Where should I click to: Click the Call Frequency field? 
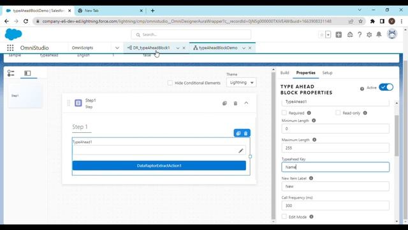click(335, 206)
